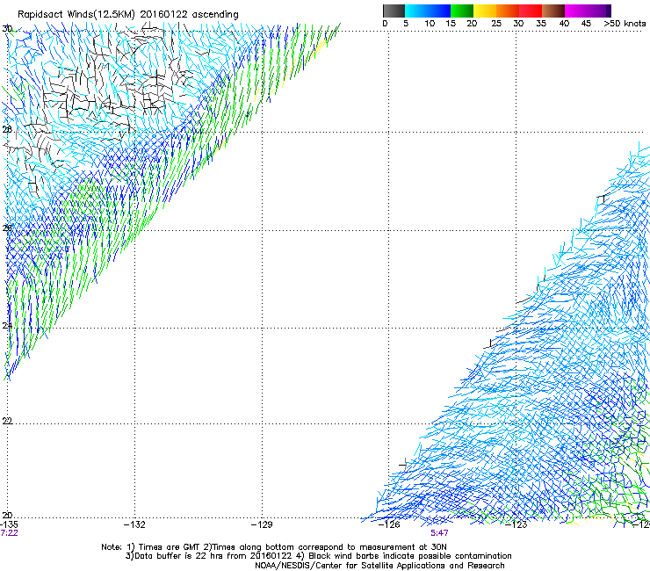Click the latitude label '26'
Screen dimensions: 650x571
[7, 228]
